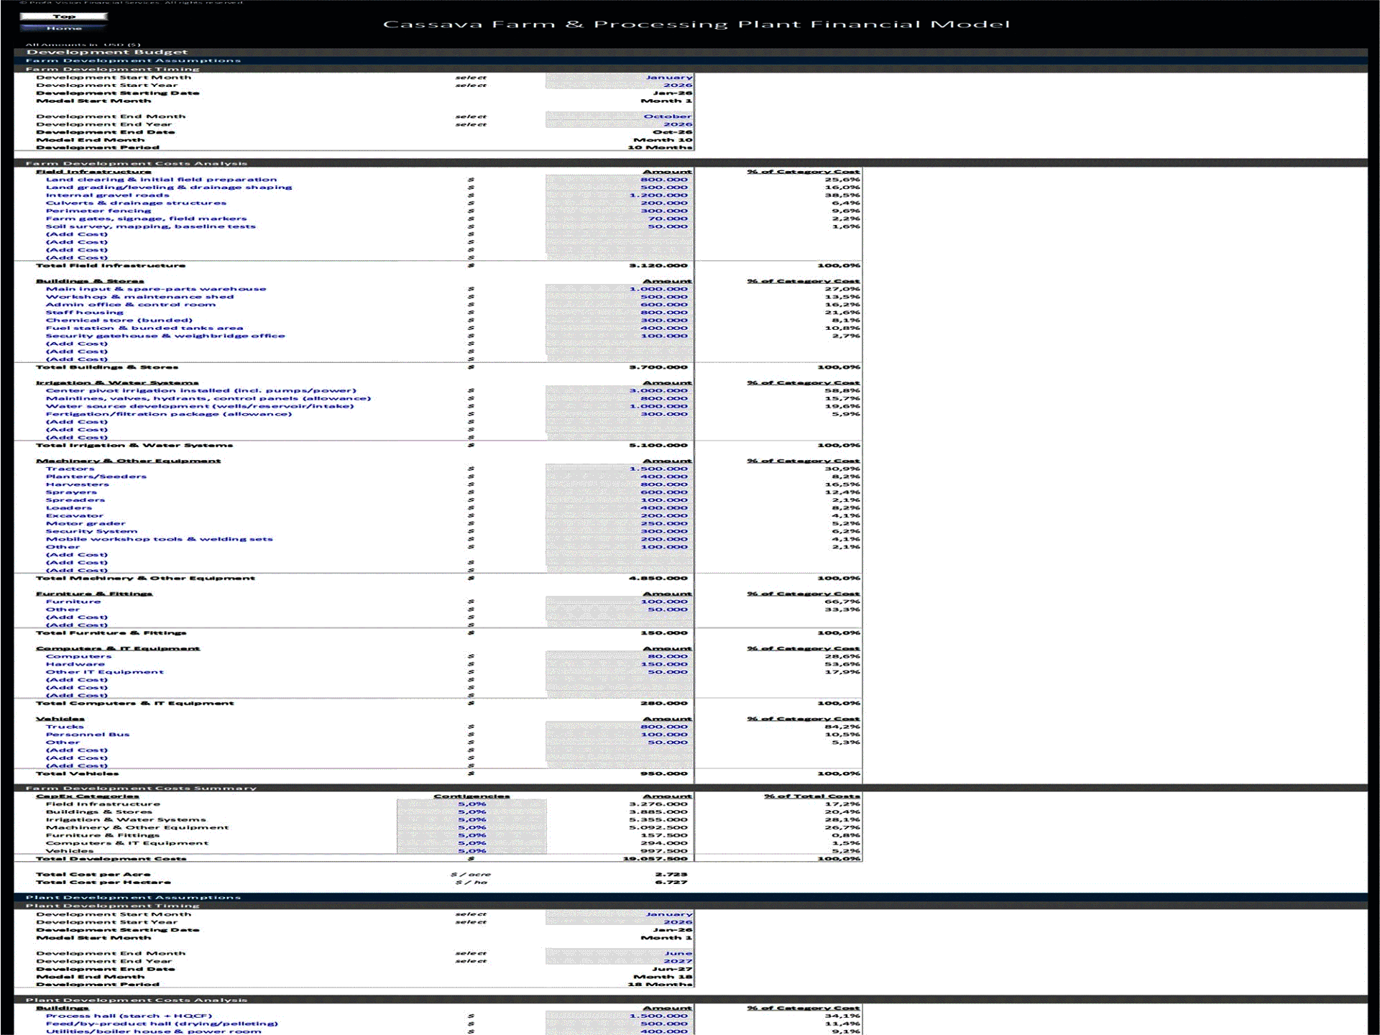Click the Top navigation button

point(64,16)
